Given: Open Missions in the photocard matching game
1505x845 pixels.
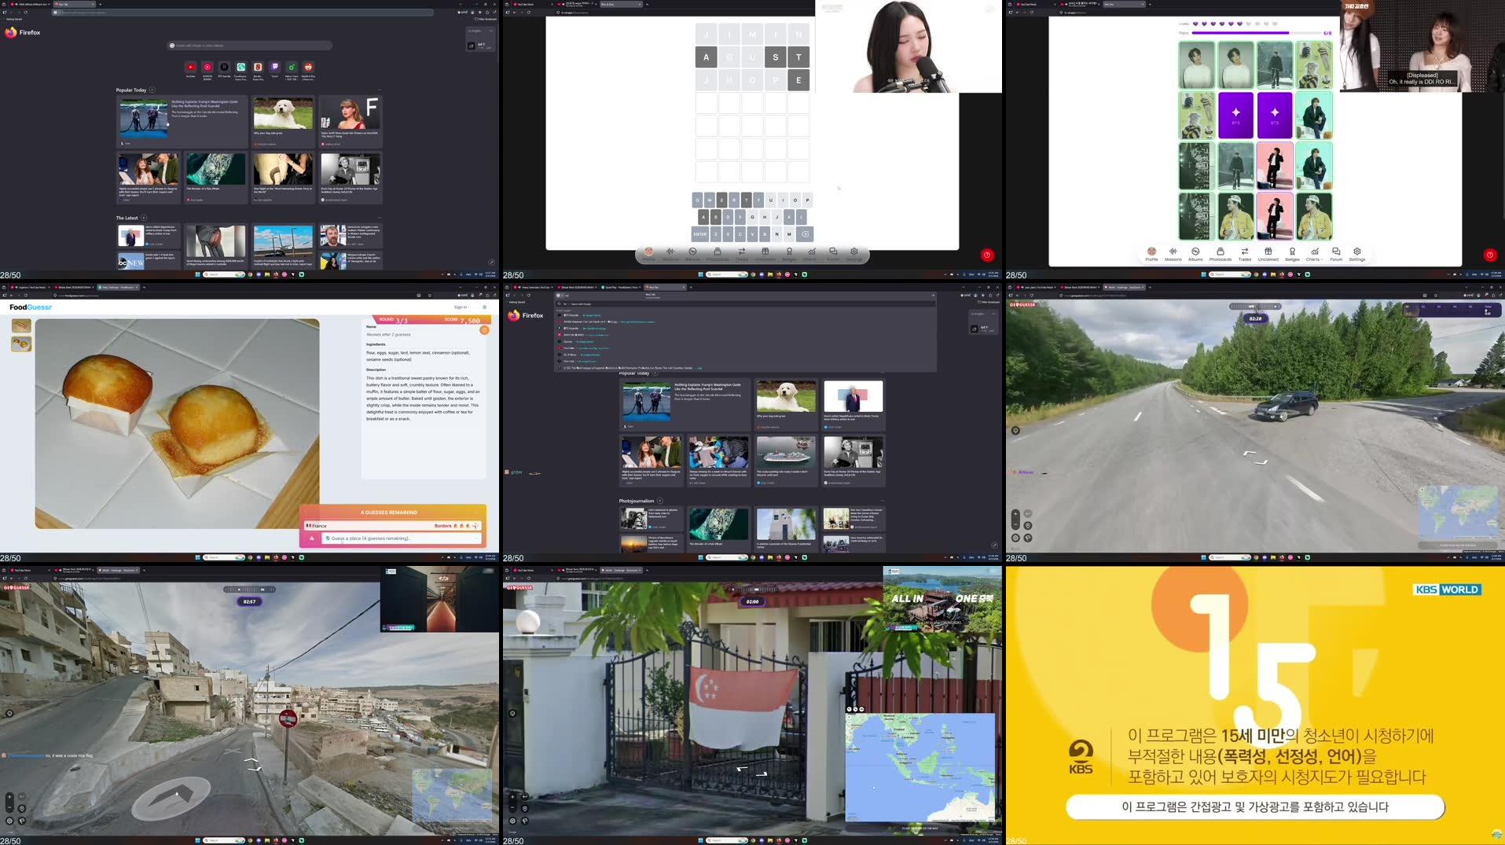Looking at the screenshot, I should (x=1173, y=254).
